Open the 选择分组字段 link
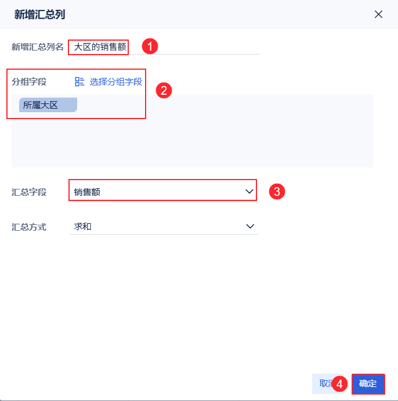 pyautogui.click(x=115, y=82)
